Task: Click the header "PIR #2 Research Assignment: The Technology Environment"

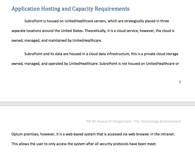Action: (133, 121)
